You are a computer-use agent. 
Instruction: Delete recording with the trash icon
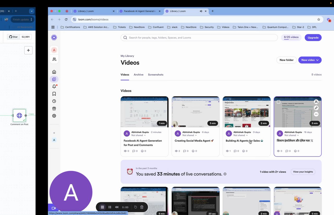point(142,207)
